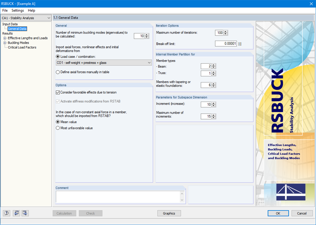Choose Define axial forces manually in table
Screen dimensions: 316x225
pos(58,72)
